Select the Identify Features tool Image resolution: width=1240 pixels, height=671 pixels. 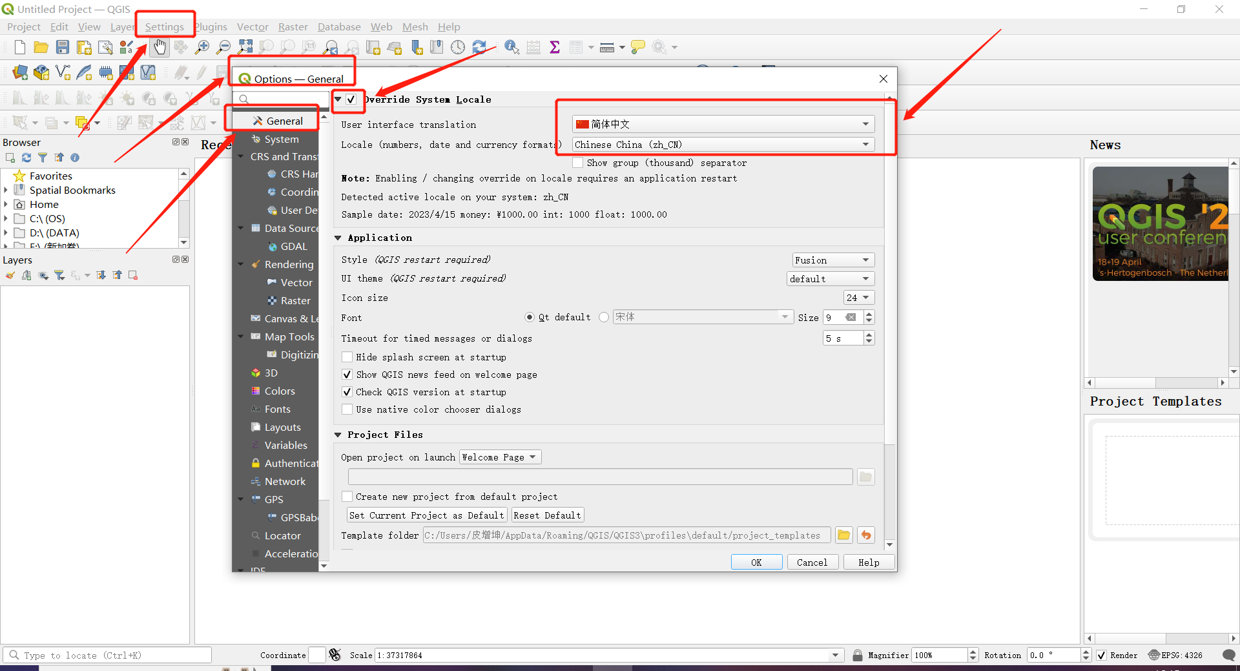tap(512, 47)
